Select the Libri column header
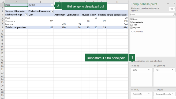 click(x=41, y=15)
